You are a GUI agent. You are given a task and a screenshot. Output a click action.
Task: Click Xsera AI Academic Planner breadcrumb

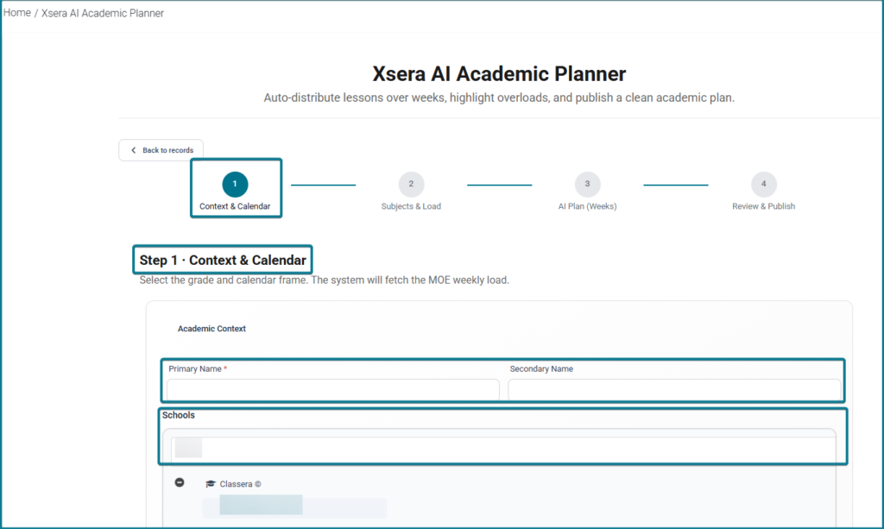(103, 13)
